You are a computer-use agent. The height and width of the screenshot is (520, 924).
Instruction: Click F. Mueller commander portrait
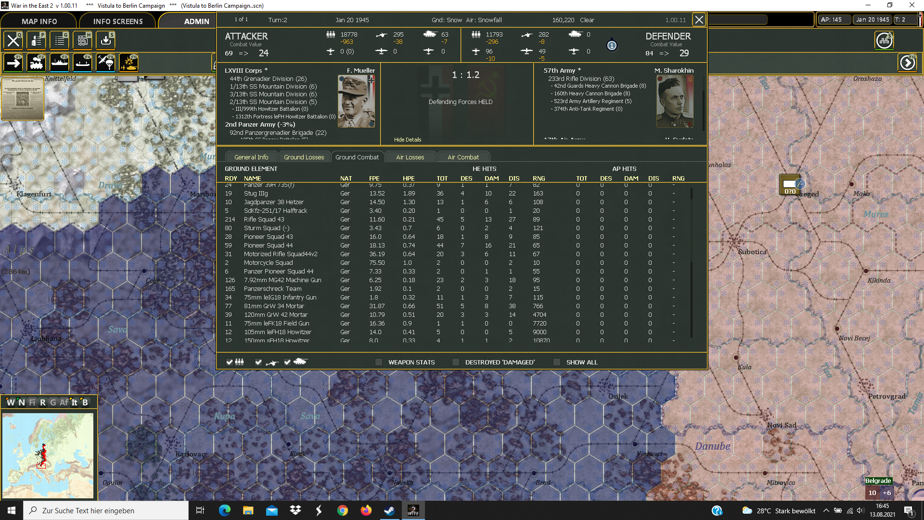point(356,101)
